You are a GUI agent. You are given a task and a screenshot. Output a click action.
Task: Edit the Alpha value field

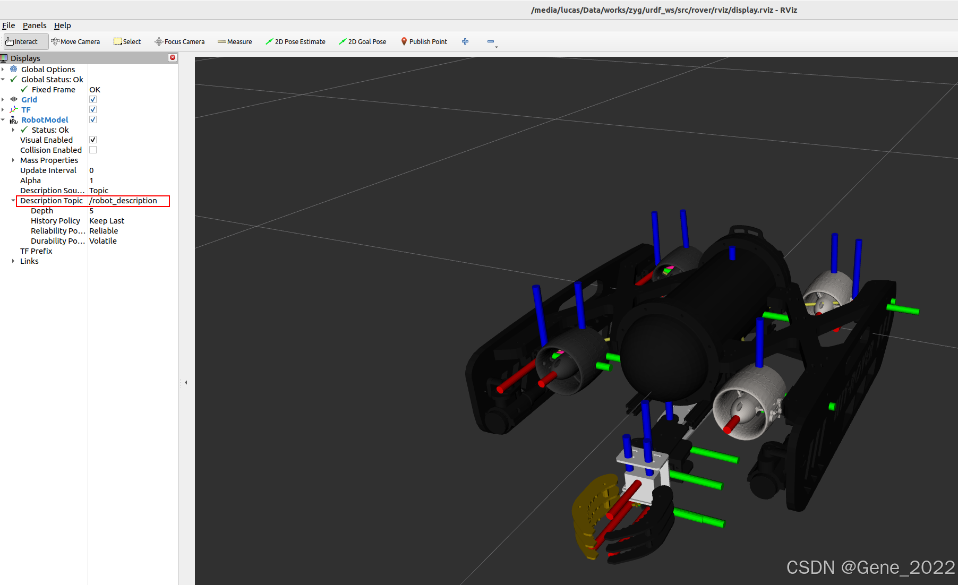click(x=127, y=180)
